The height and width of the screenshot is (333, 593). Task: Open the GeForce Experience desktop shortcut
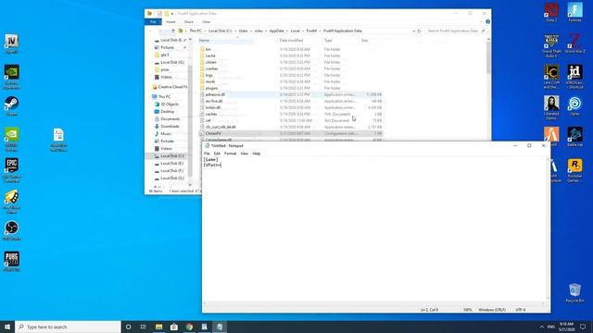[11, 77]
